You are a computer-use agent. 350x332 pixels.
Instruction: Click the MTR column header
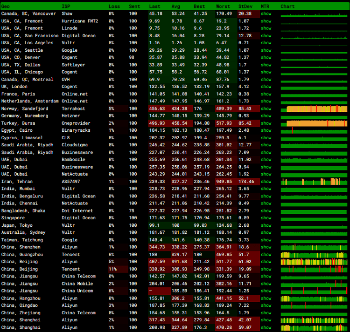(x=265, y=6)
